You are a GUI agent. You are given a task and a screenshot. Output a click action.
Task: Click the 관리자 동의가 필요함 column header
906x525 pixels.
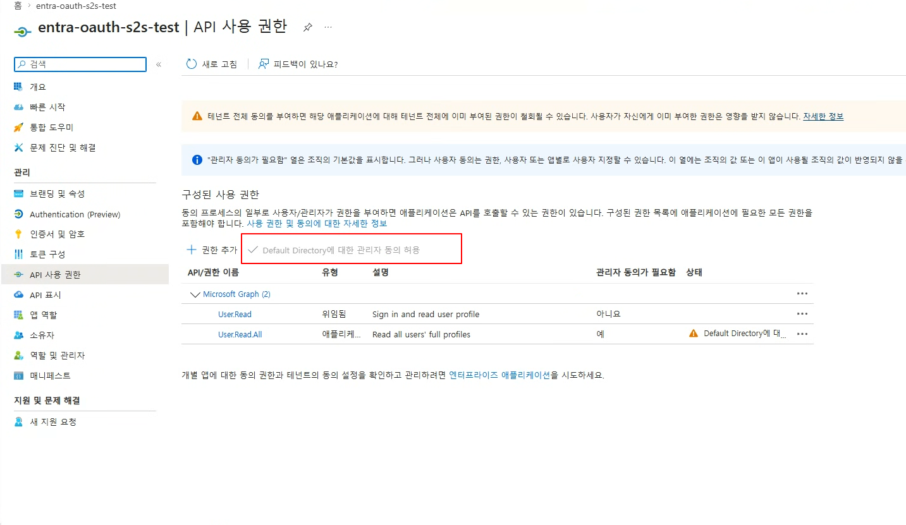coord(636,272)
